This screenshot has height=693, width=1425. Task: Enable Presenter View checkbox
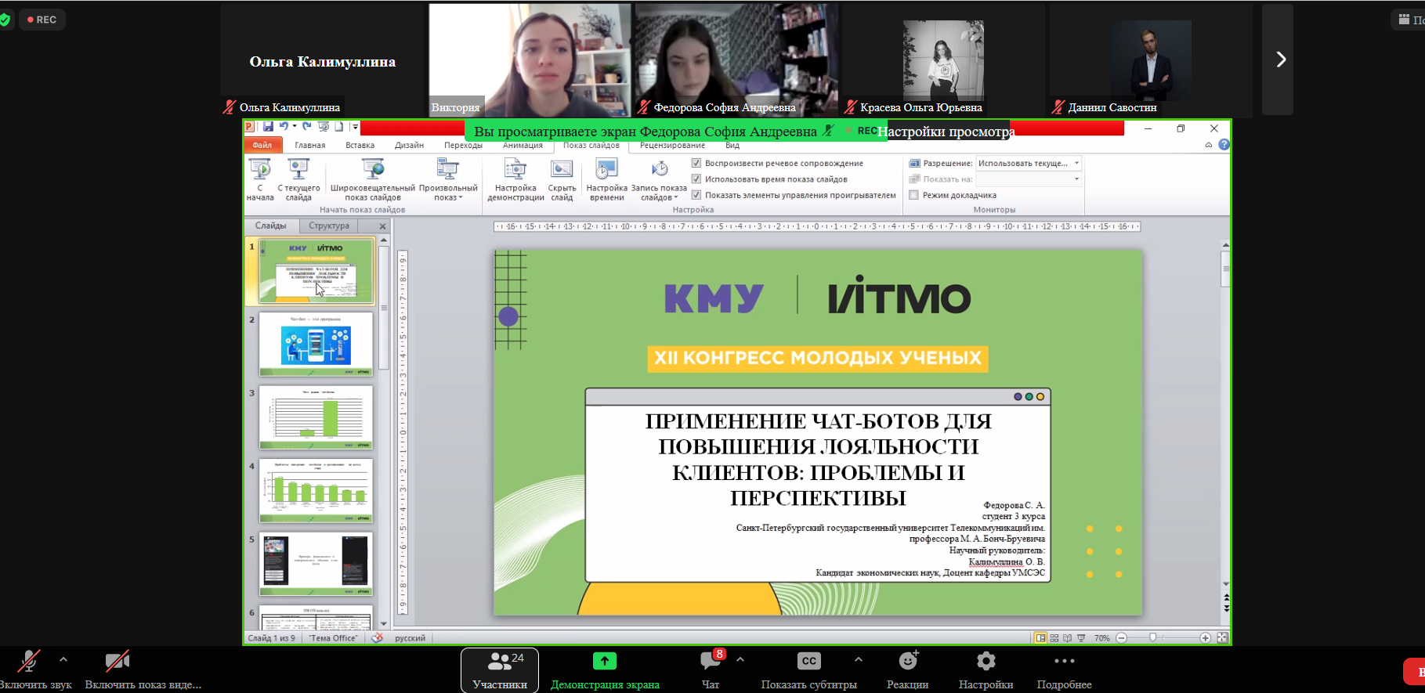(913, 195)
